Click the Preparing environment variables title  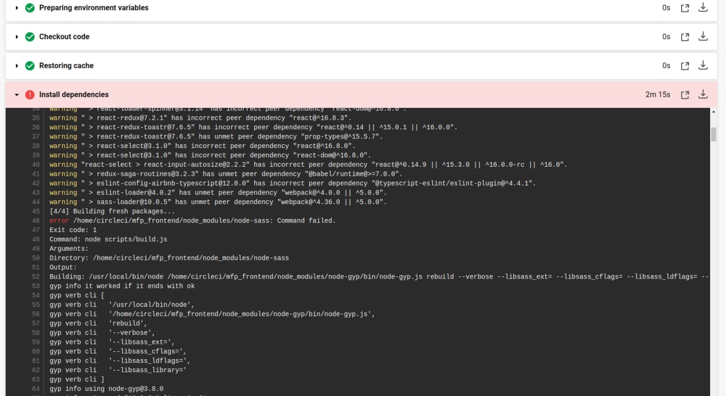[x=94, y=8]
